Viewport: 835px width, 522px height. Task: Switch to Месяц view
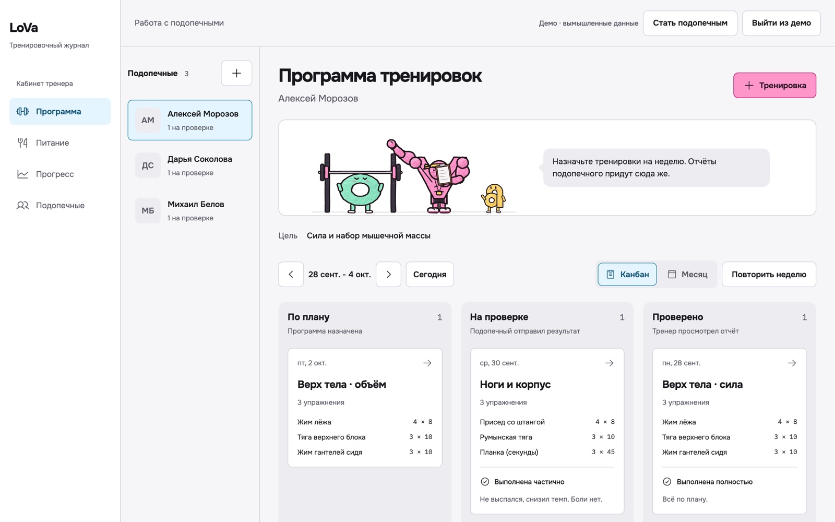[x=687, y=274]
